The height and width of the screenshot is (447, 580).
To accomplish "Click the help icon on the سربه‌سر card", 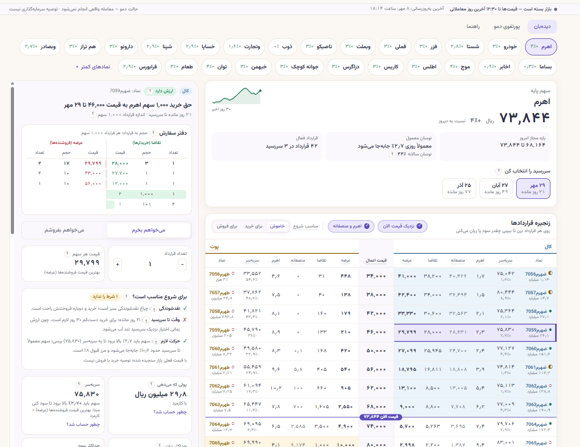I will (x=79, y=384).
